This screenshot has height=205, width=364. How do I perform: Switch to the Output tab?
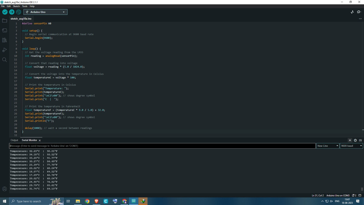[14, 140]
